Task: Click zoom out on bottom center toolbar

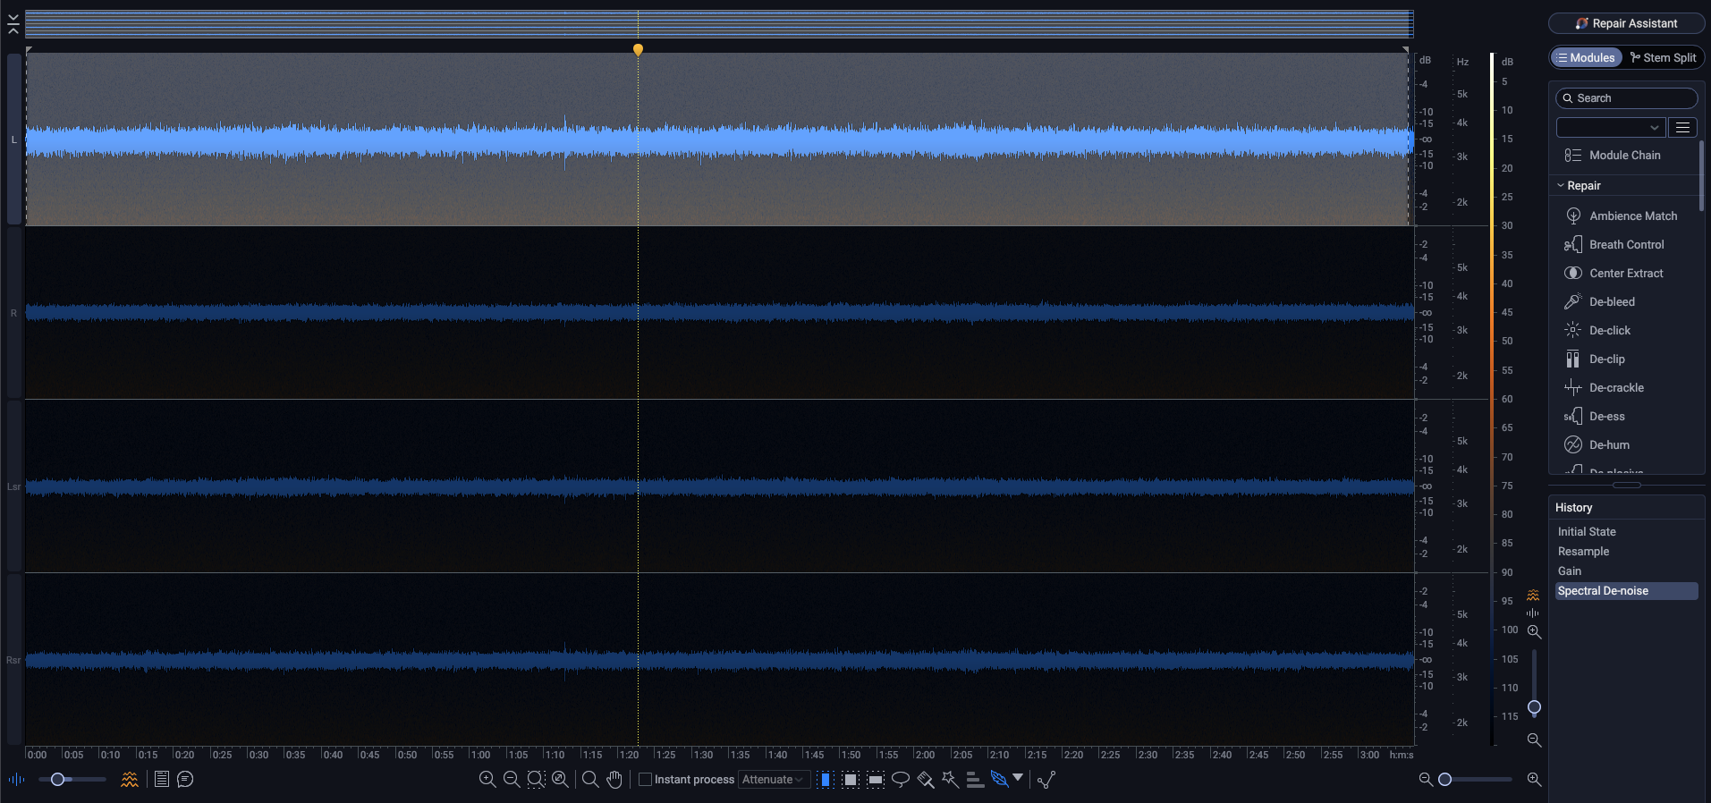Action: pos(512,780)
